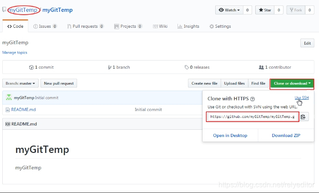Switch to the Code tab
Screen dimensions: 319x193
point(15,26)
